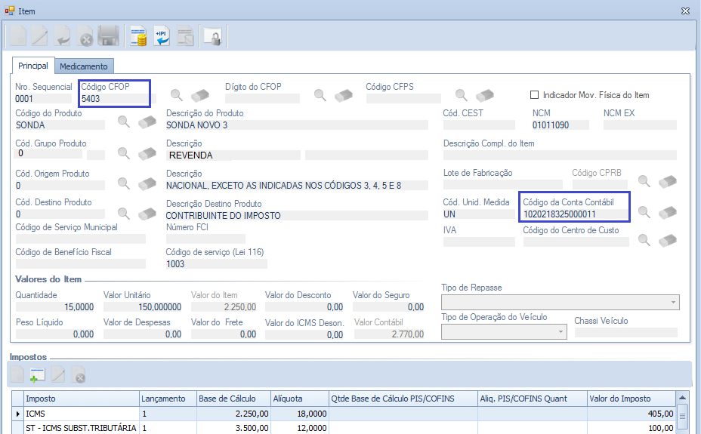
Task: Click add tax row icon with plus
Action: pos(37,374)
